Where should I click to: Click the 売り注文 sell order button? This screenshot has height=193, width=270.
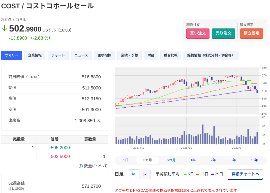(x=223, y=33)
